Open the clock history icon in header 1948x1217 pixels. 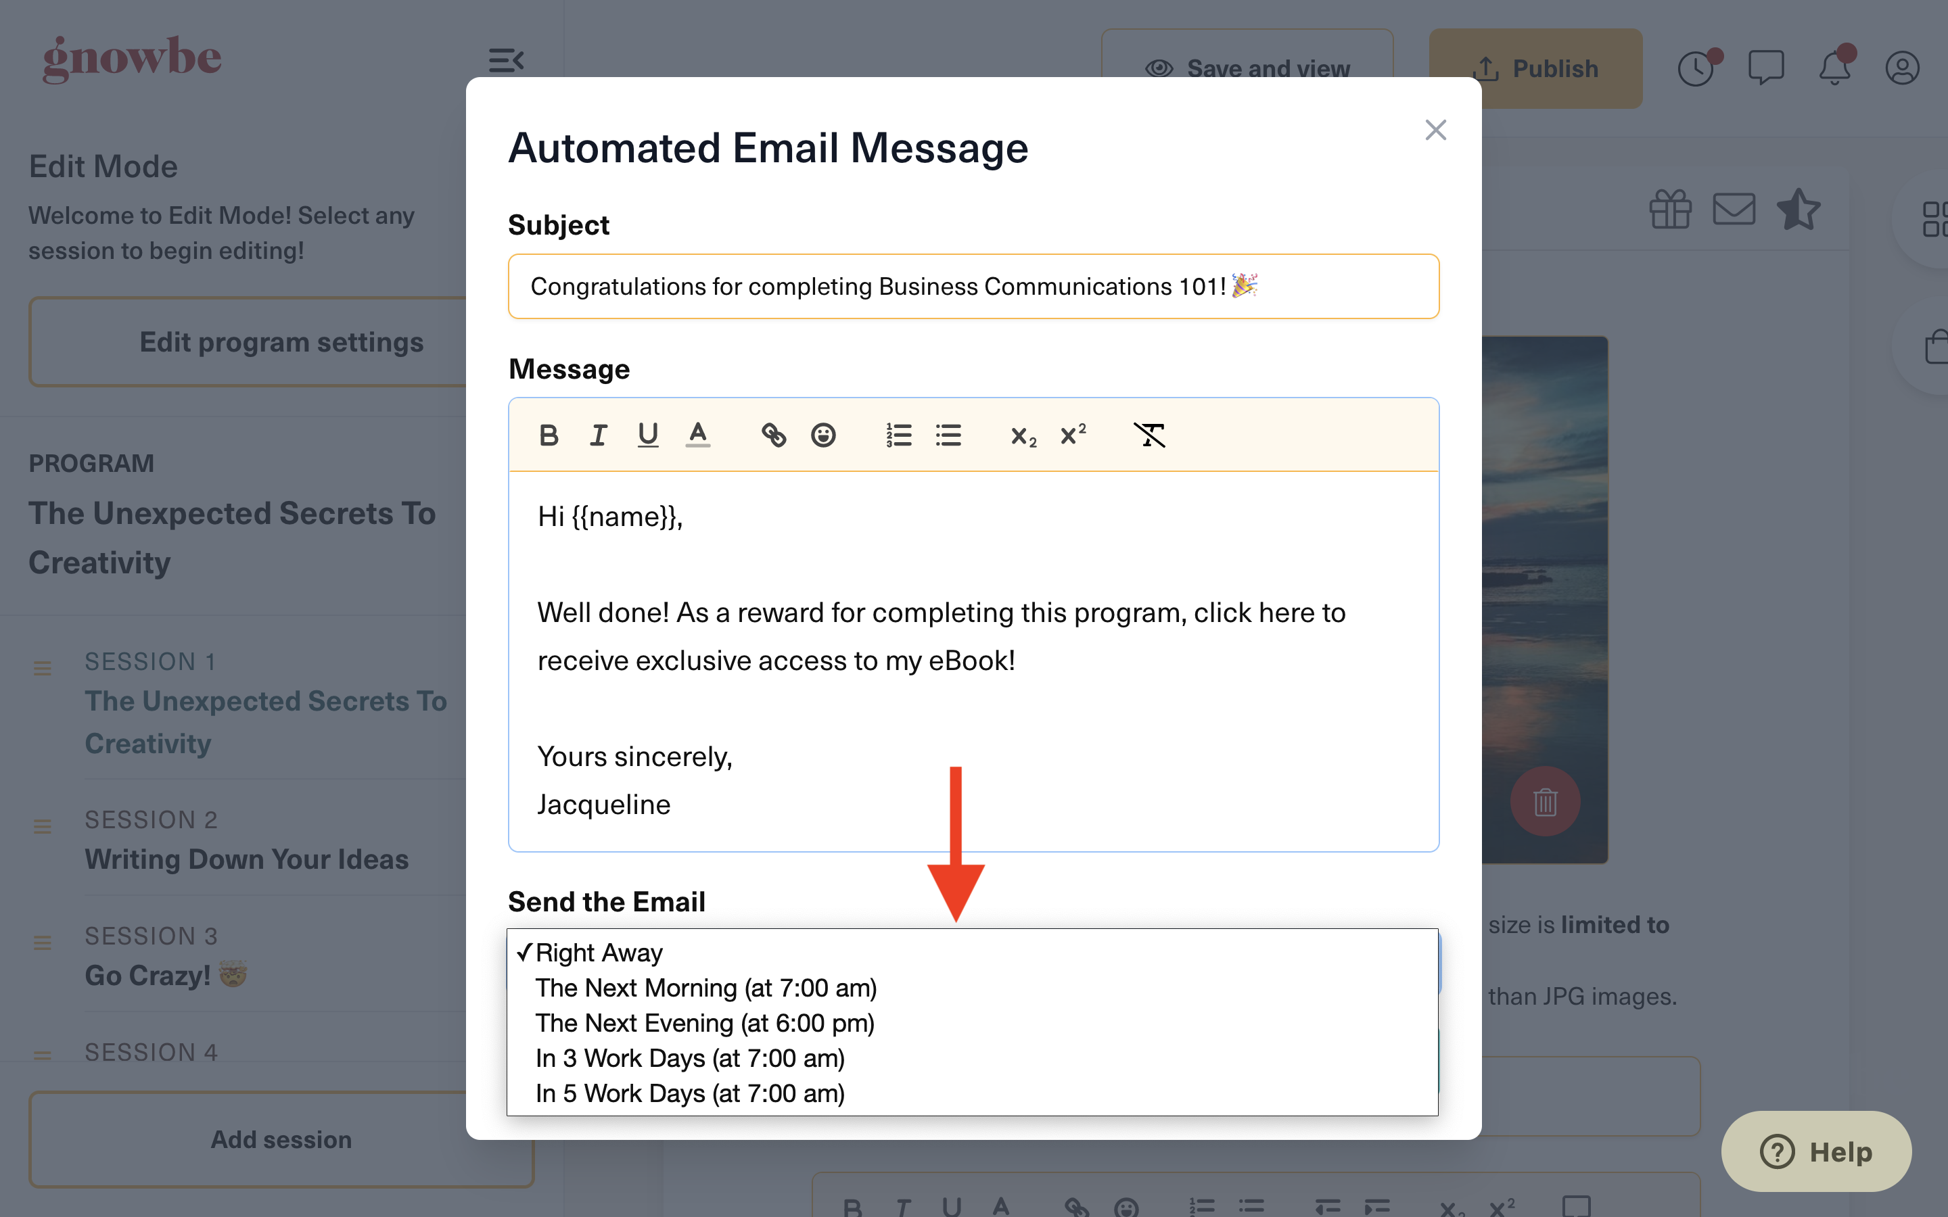1698,68
